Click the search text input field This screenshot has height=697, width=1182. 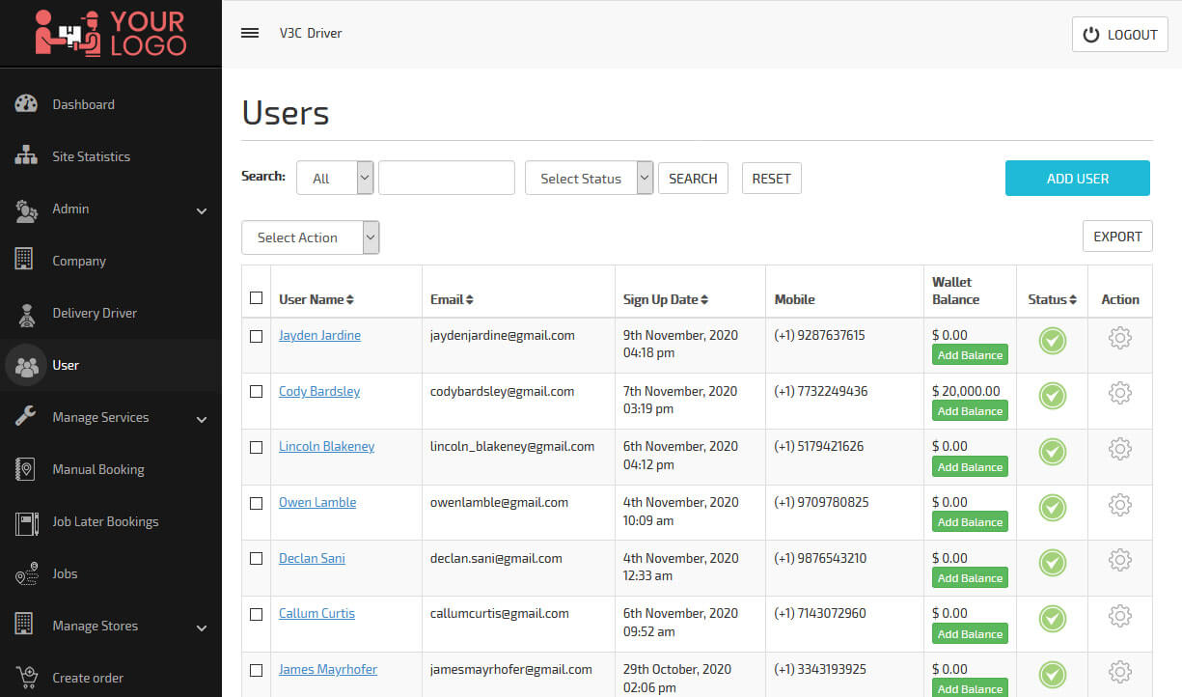pyautogui.click(x=447, y=178)
